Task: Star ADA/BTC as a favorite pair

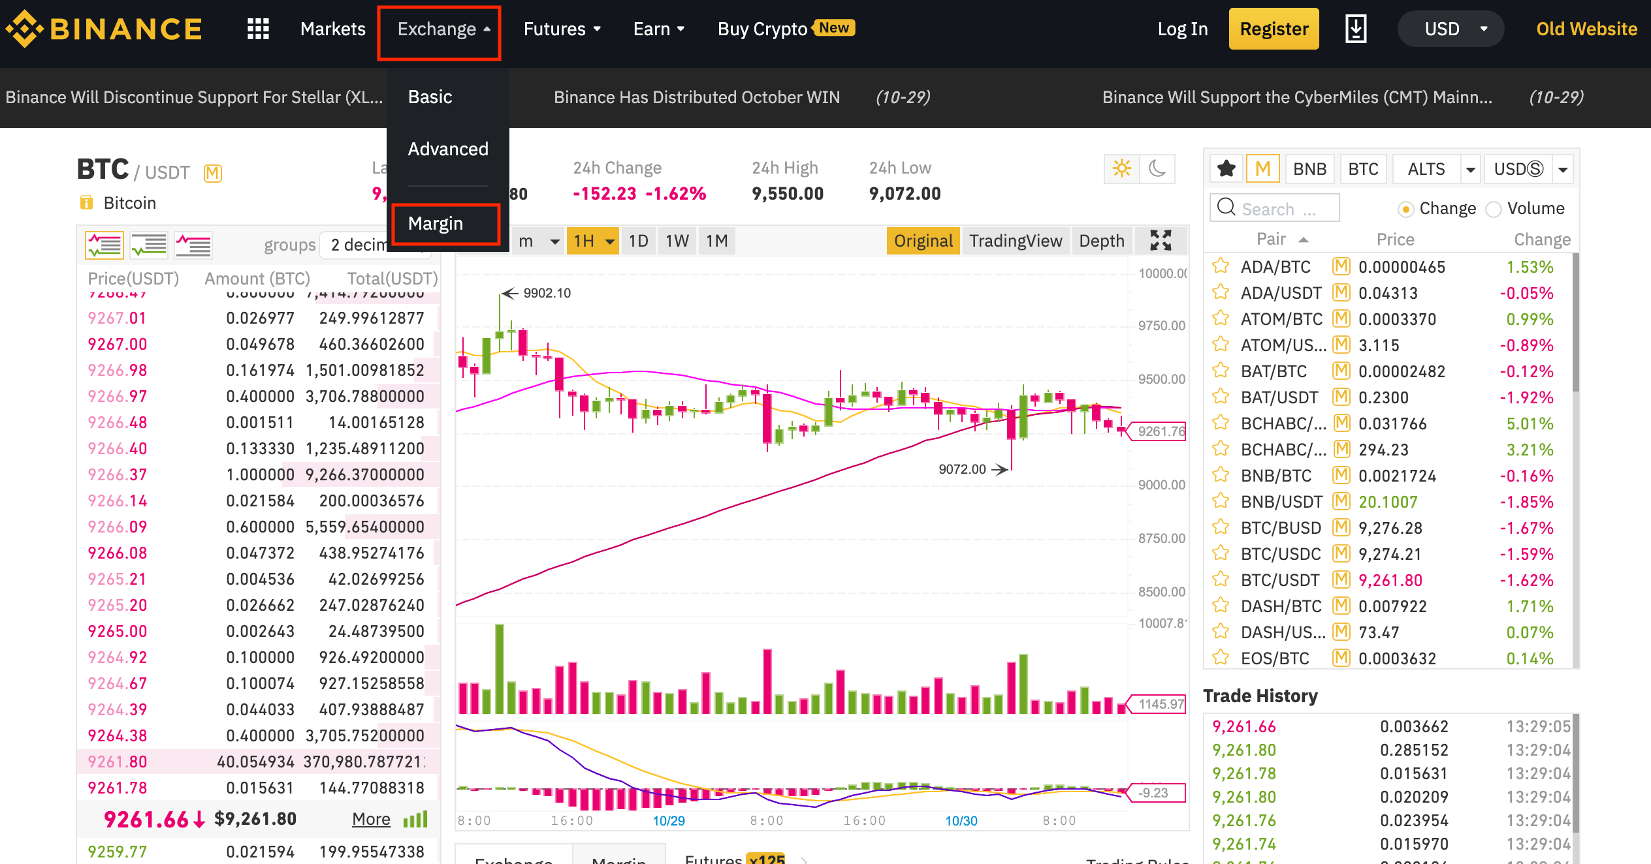Action: pyautogui.click(x=1220, y=266)
